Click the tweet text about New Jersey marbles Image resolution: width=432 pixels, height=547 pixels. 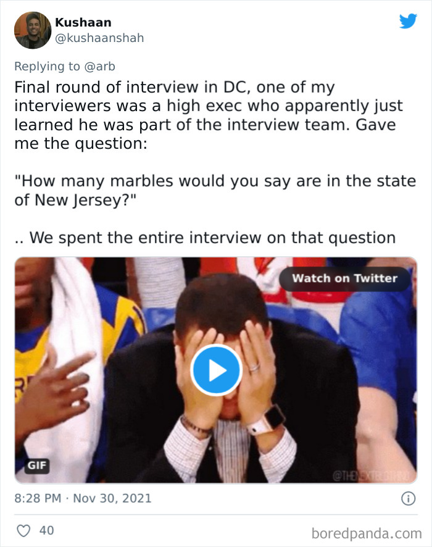point(216,190)
